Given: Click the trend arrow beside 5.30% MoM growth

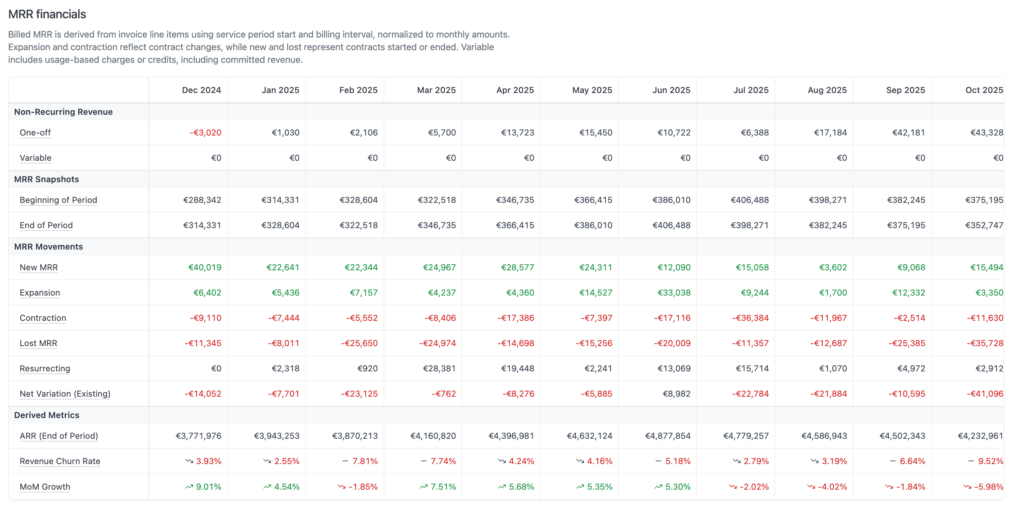Looking at the screenshot, I should point(658,487).
